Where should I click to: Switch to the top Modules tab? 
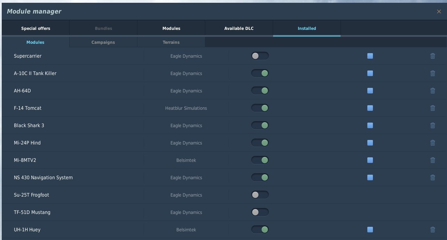click(171, 28)
